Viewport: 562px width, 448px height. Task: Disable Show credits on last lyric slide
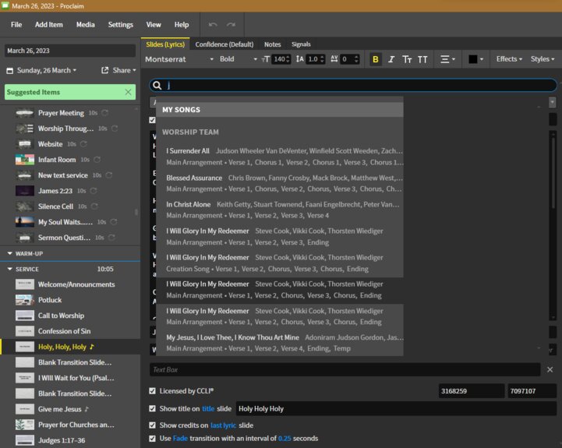coord(153,425)
